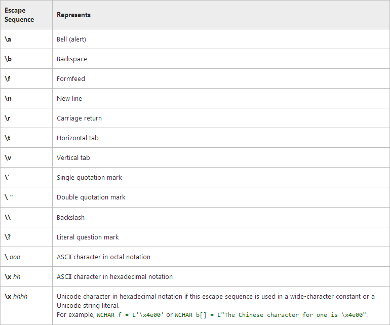390x325 pixels.
Task: Click the "Literal question mark" text
Action: click(88, 237)
